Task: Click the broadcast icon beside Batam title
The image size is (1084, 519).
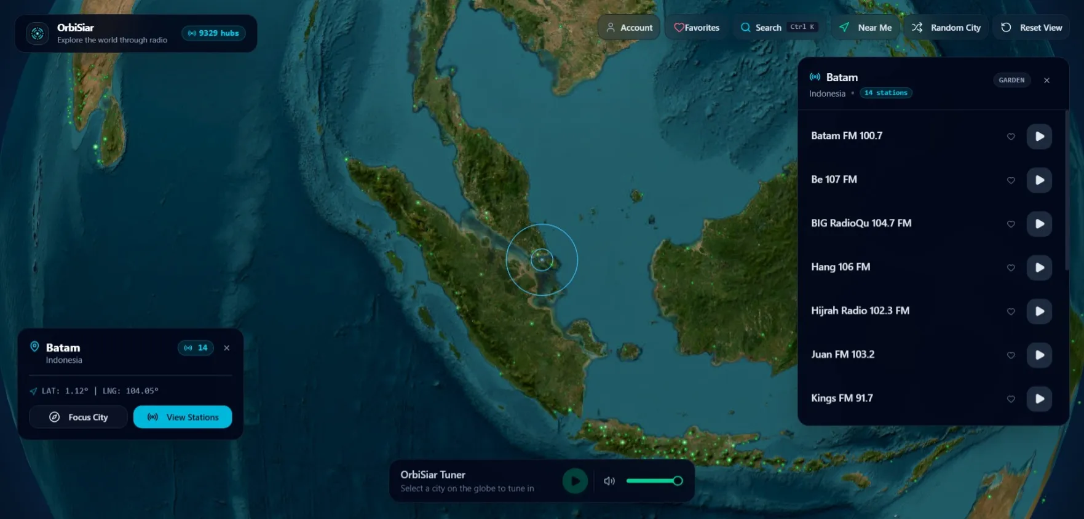Action: 815,77
